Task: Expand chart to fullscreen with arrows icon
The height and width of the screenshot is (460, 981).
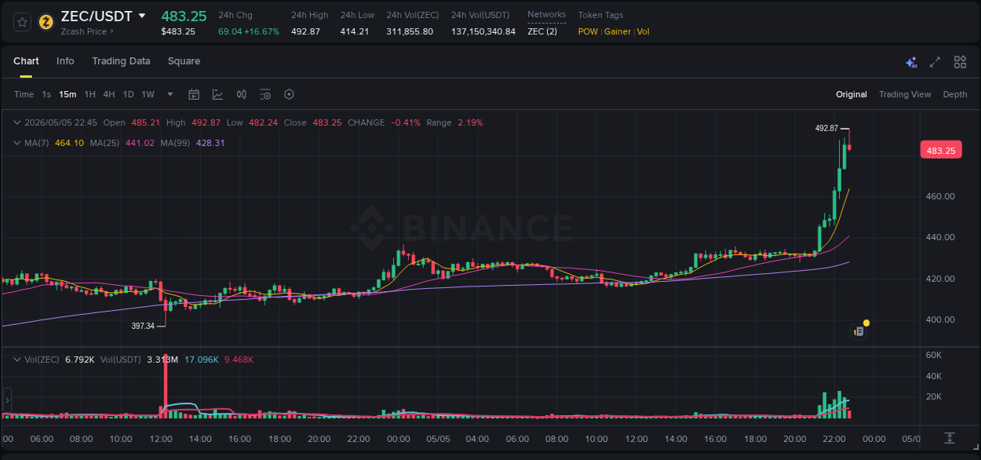Action: click(935, 62)
